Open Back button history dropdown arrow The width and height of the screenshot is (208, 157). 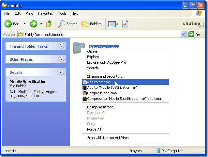tap(24, 24)
